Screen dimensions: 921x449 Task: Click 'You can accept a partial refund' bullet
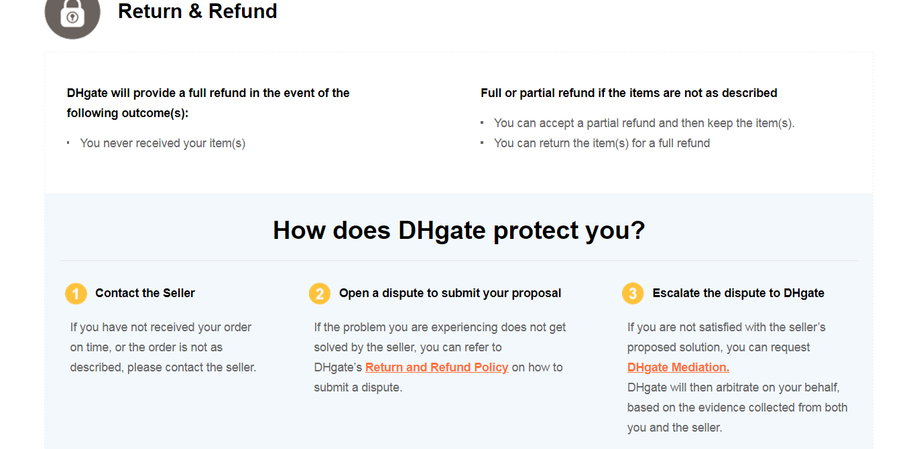[644, 123]
